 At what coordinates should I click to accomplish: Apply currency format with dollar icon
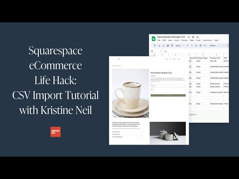coord(188,45)
